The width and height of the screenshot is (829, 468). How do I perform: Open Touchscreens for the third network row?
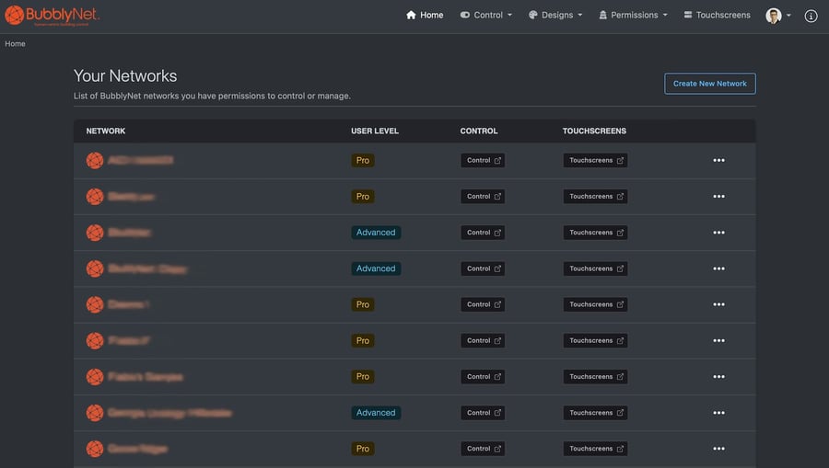click(x=595, y=233)
